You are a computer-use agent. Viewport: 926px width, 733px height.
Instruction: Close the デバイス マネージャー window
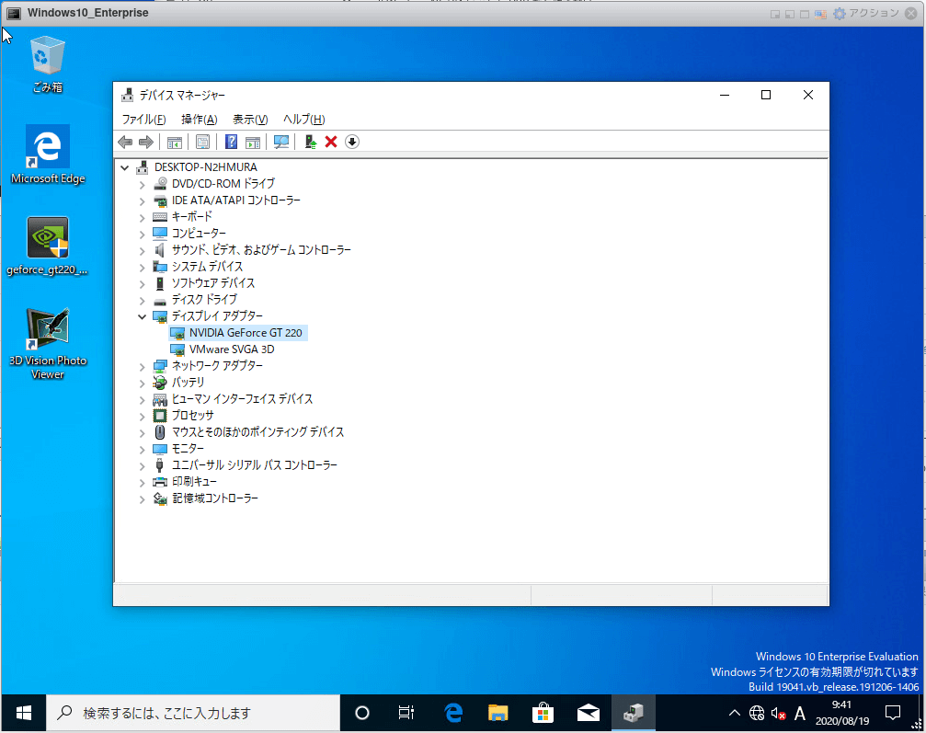808,95
